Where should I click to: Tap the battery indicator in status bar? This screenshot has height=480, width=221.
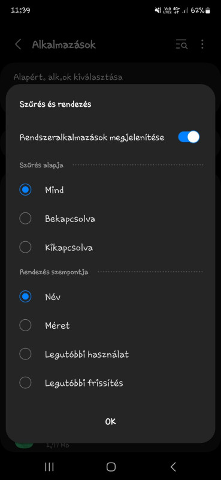click(x=208, y=11)
